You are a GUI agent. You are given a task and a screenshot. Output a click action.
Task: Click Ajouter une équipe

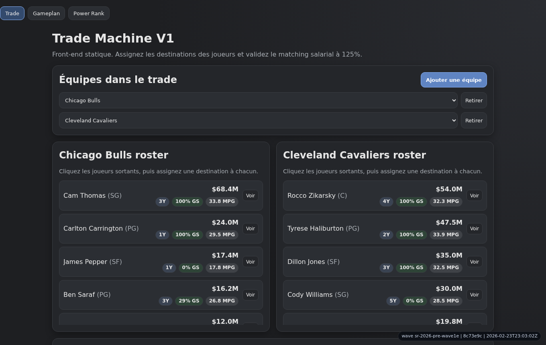(x=454, y=80)
